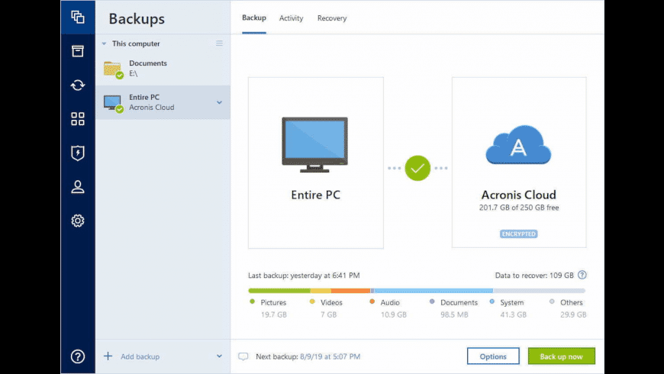Viewport: 664px width, 374px height.
Task: Click the 29.9 GB Others size value
Action: [x=573, y=314]
